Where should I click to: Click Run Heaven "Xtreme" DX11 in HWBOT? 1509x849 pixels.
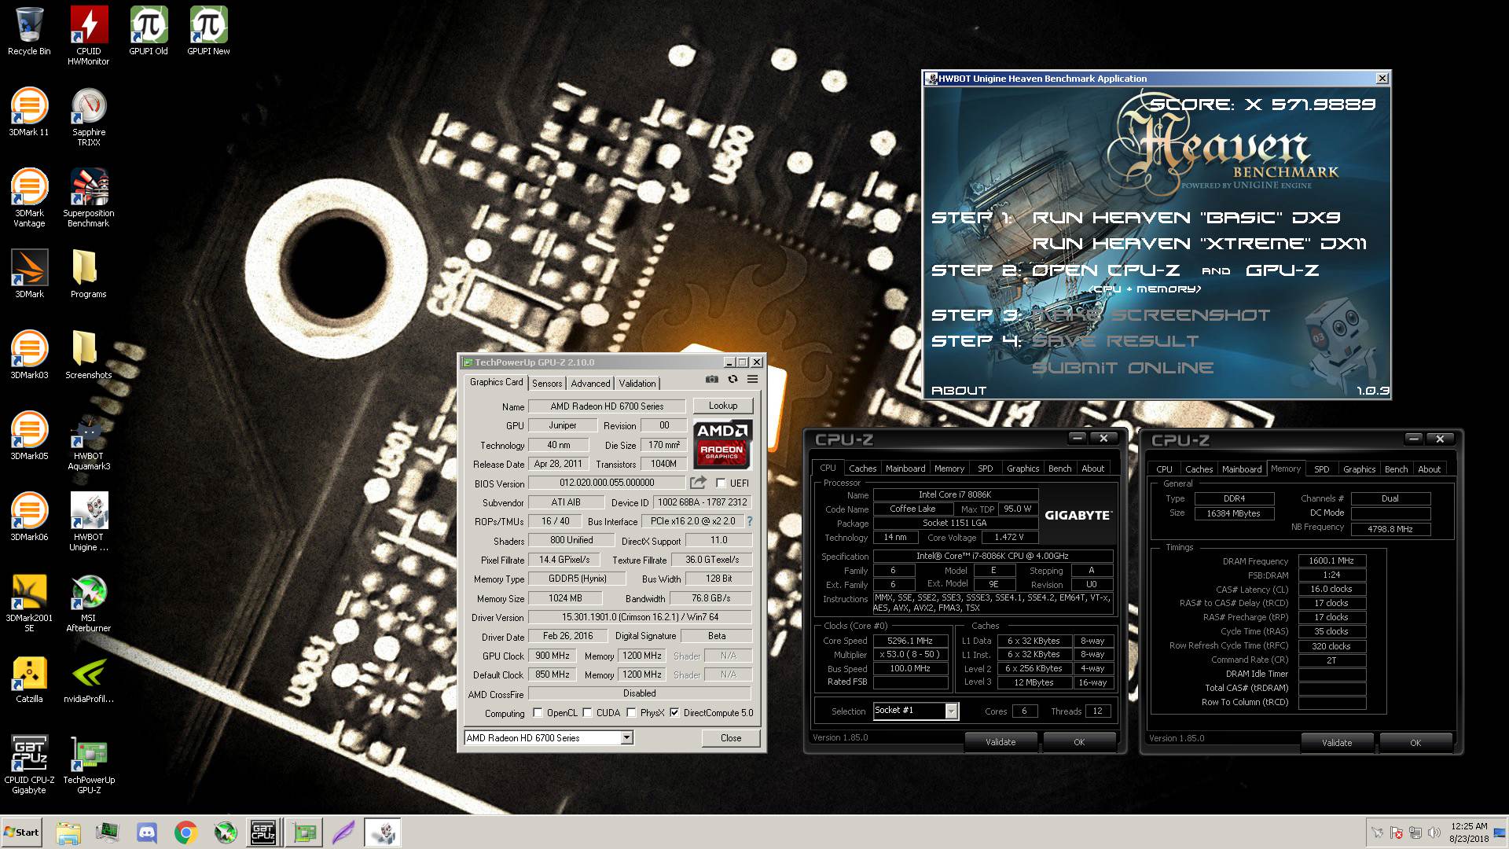(1199, 244)
